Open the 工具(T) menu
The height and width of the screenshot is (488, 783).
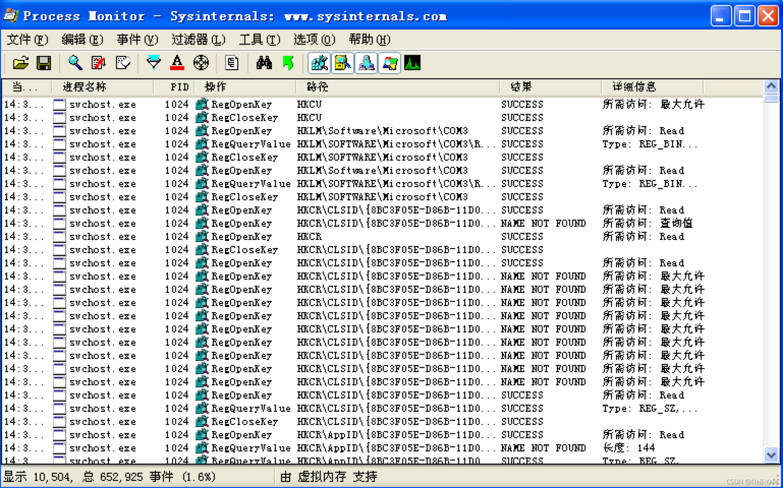coord(260,40)
